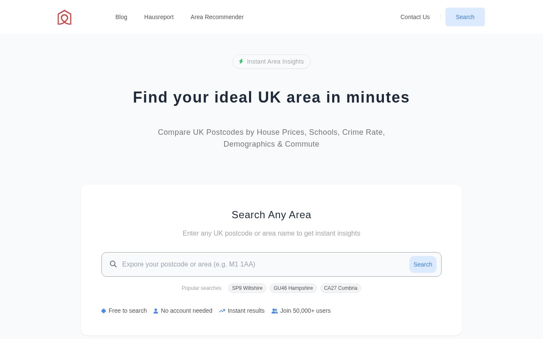
Task: Click Search button inside the postcode field
Action: coord(423,264)
